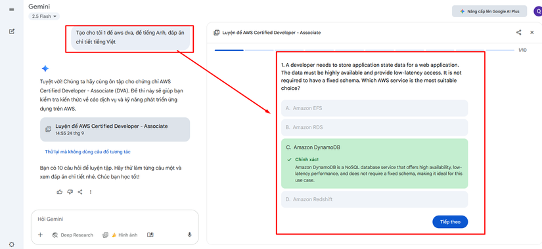Screen dimensions: 542x249
Task: Share the Gemini response
Action: coord(80,192)
